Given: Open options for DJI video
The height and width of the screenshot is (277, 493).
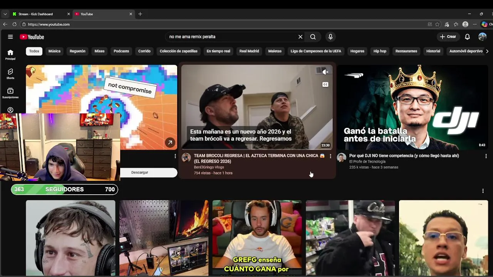Looking at the screenshot, I should [x=486, y=156].
